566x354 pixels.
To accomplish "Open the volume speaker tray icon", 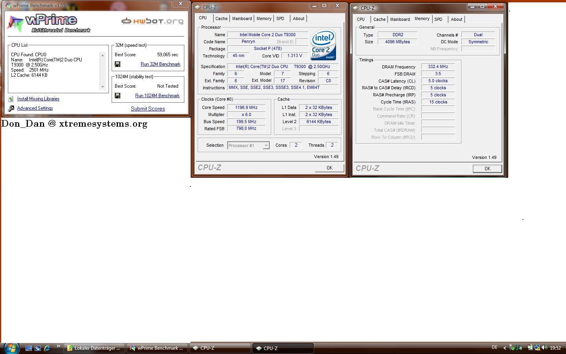I will [x=544, y=348].
